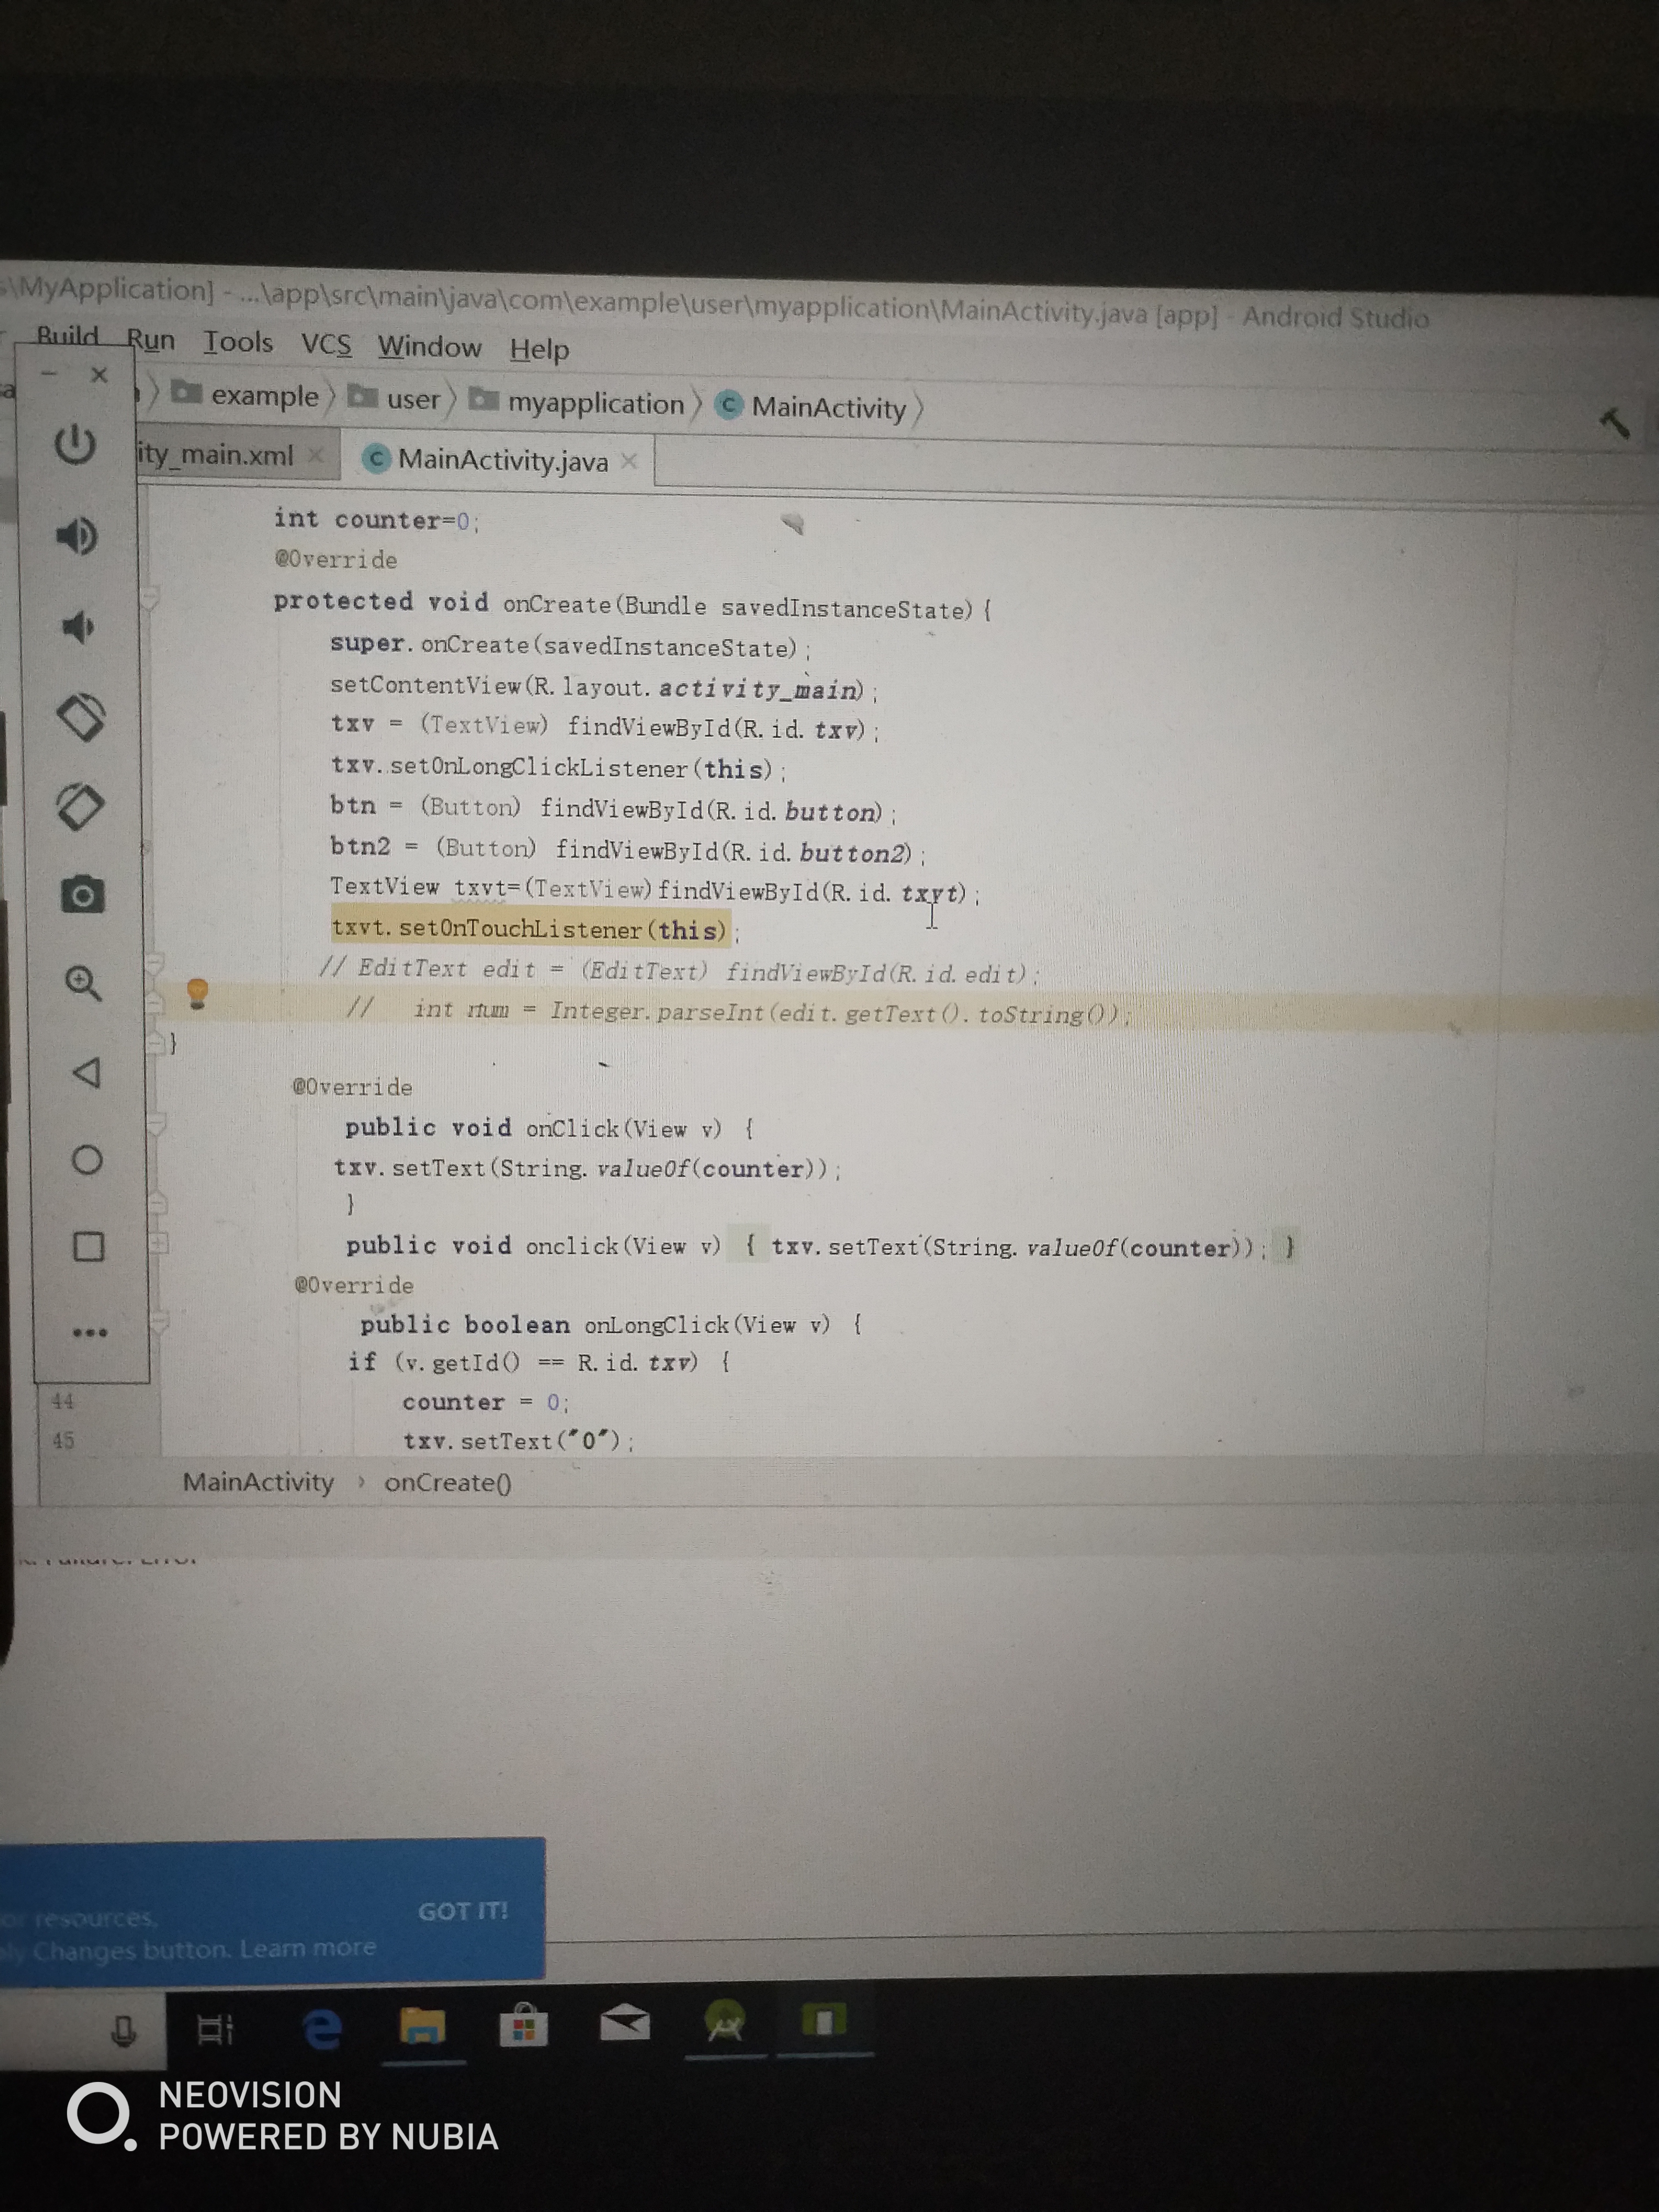Collapse the onLongClick method fold marker
This screenshot has height=2212, width=1659.
click(159, 1322)
